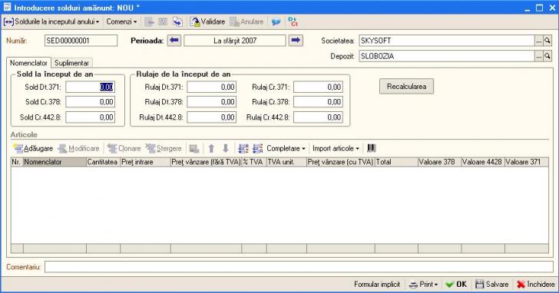
Task: Click the Nomenclator column header
Action: (55, 162)
